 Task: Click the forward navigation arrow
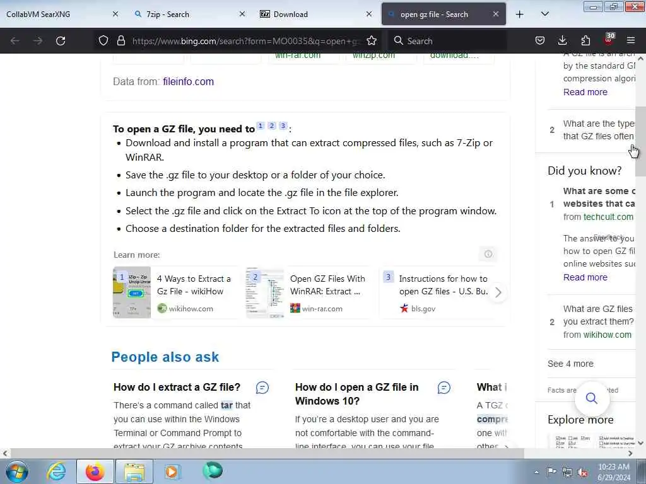pos(38,41)
